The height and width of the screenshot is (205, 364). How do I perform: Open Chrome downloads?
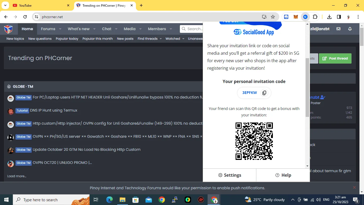point(329,17)
